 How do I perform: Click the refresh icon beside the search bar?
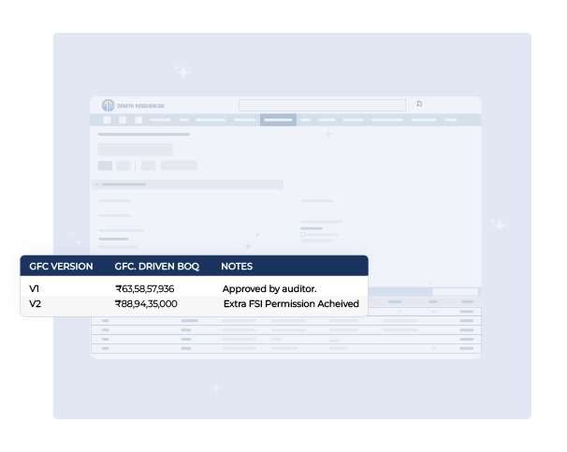(x=419, y=104)
